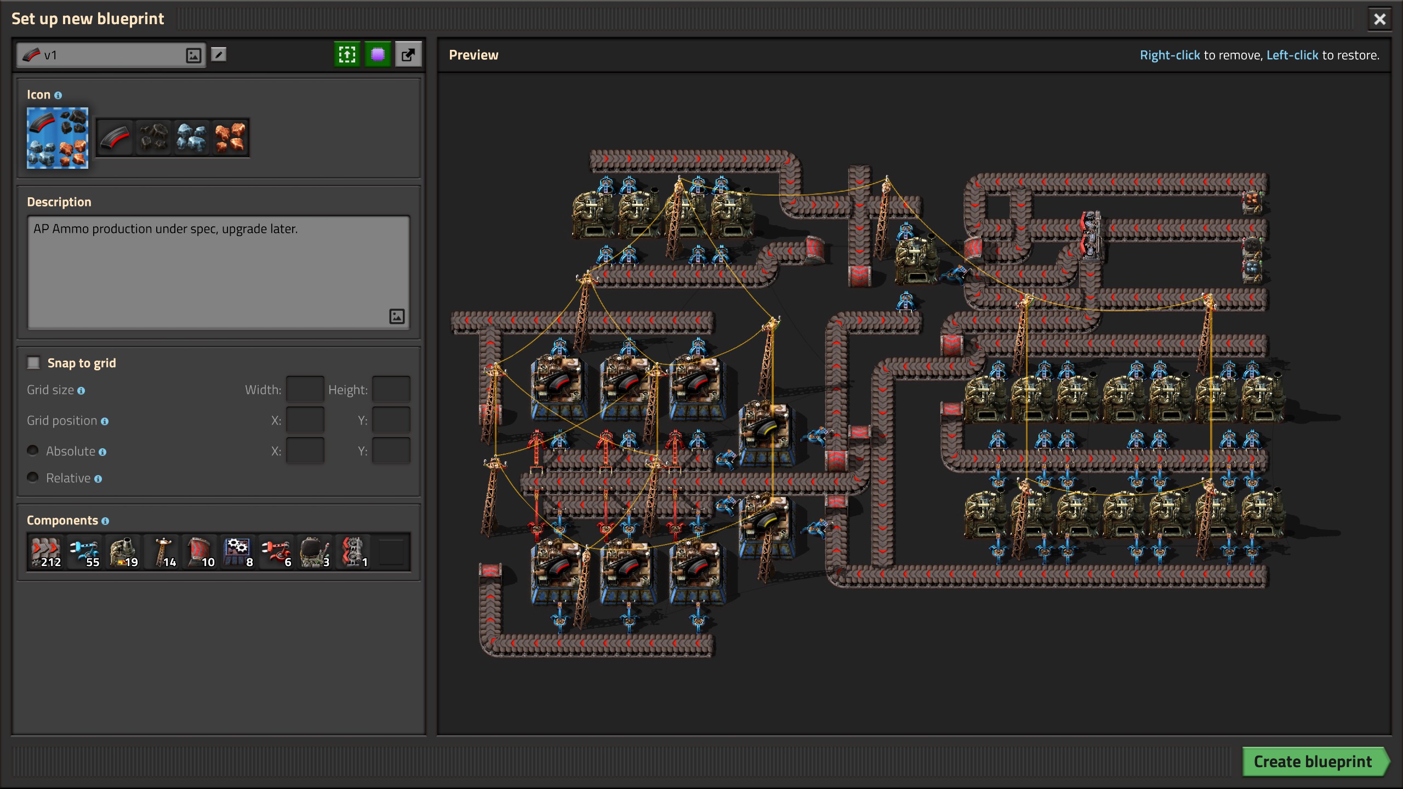Select the Absolute radio button
This screenshot has width=1403, height=789.
[33, 450]
